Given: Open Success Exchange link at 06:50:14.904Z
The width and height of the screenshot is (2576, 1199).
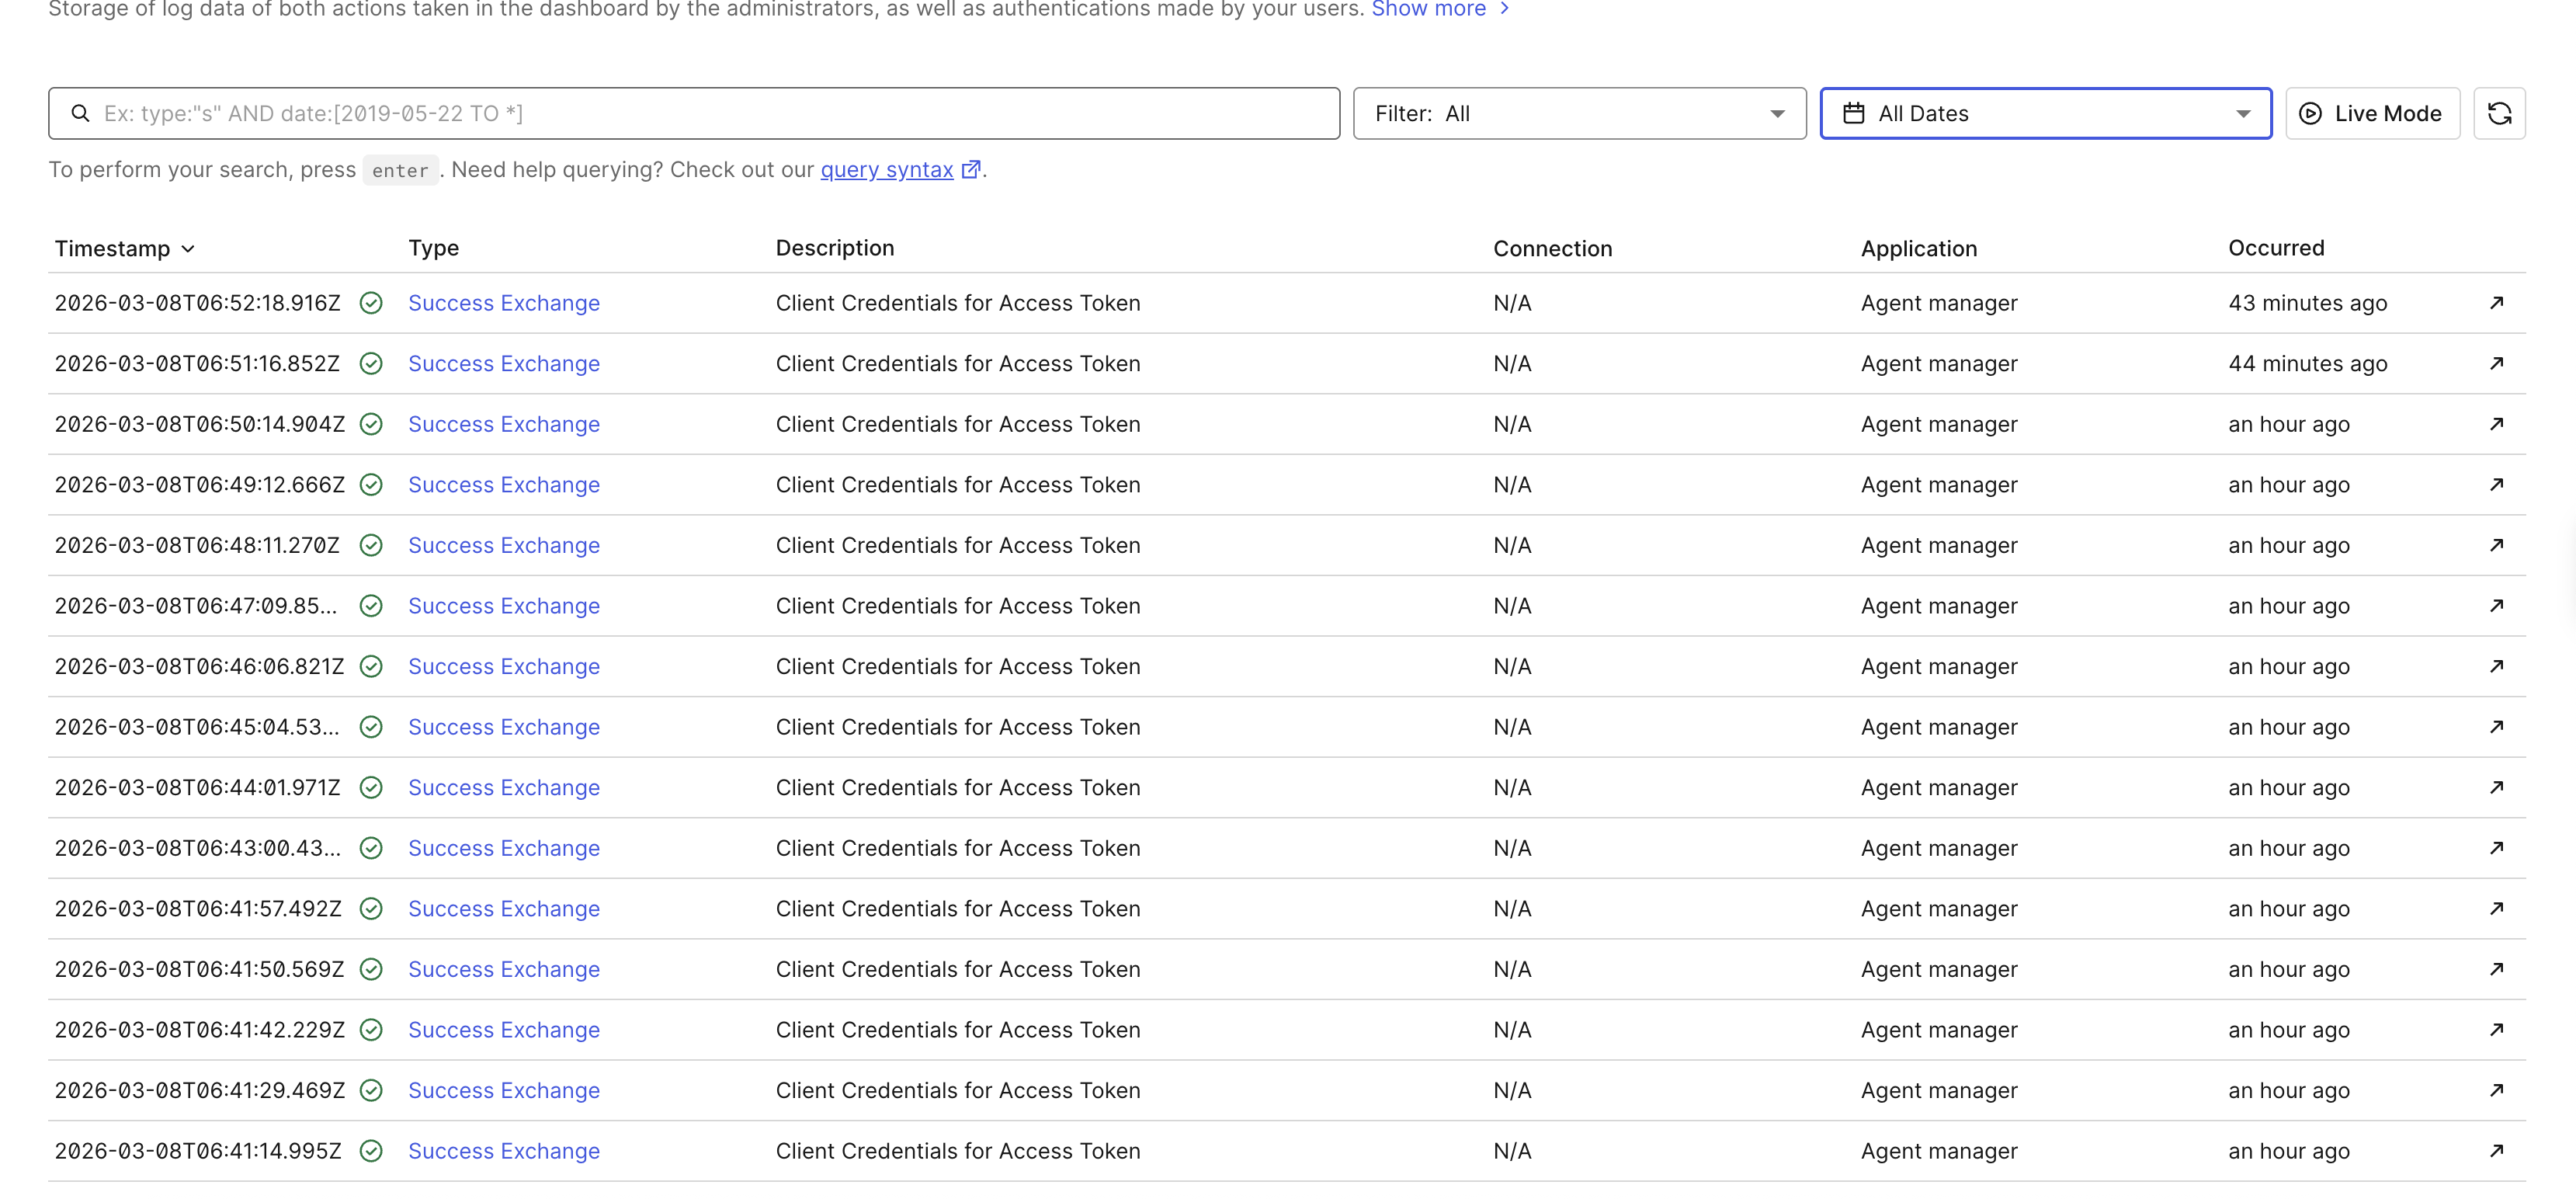Looking at the screenshot, I should pyautogui.click(x=503, y=424).
